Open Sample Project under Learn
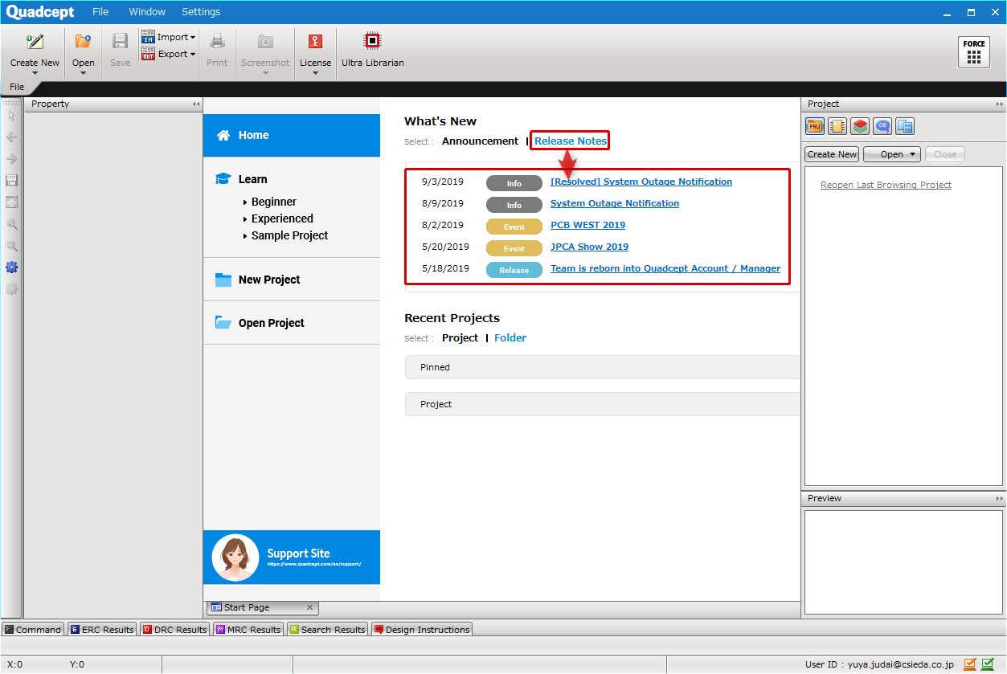This screenshot has width=1007, height=674. coord(289,235)
